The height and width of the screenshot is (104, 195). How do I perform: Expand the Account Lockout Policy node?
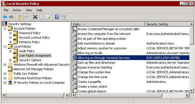point(10,37)
